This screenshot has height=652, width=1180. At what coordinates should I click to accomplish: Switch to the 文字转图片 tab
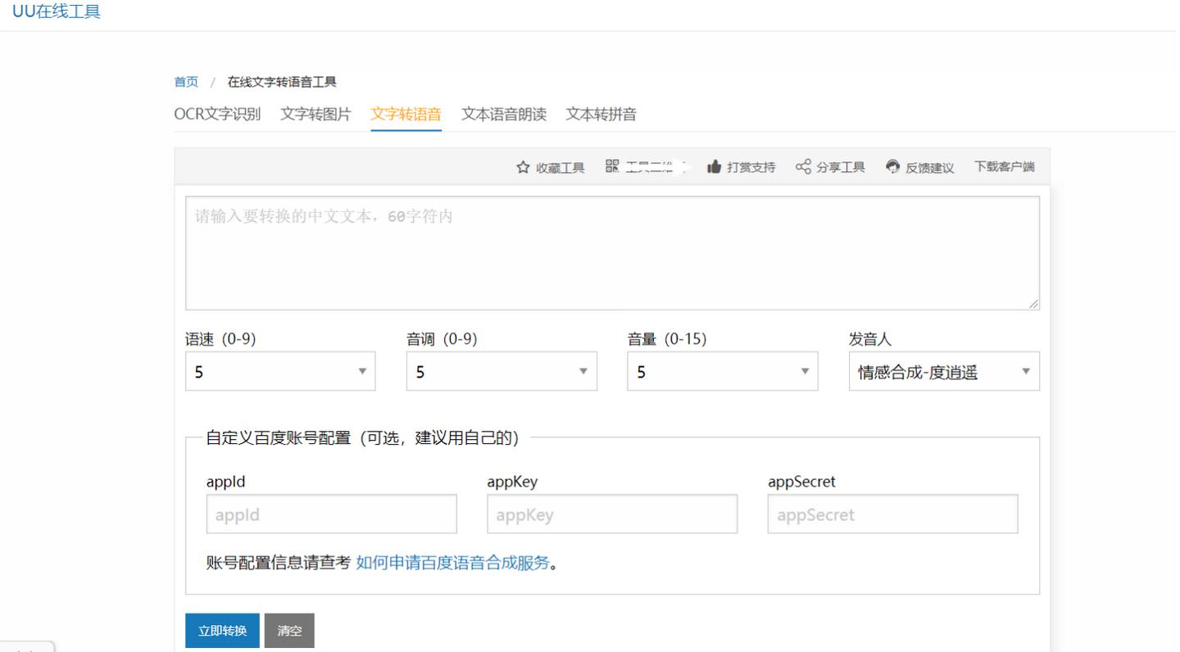[x=315, y=115]
